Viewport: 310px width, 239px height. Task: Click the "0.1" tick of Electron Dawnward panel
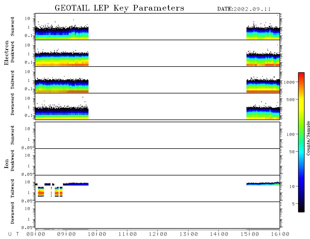pyautogui.click(x=29, y=115)
